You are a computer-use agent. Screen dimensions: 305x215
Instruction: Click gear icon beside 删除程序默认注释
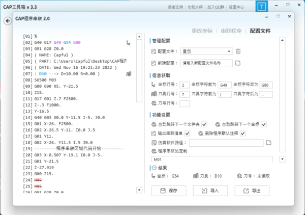pos(201,133)
